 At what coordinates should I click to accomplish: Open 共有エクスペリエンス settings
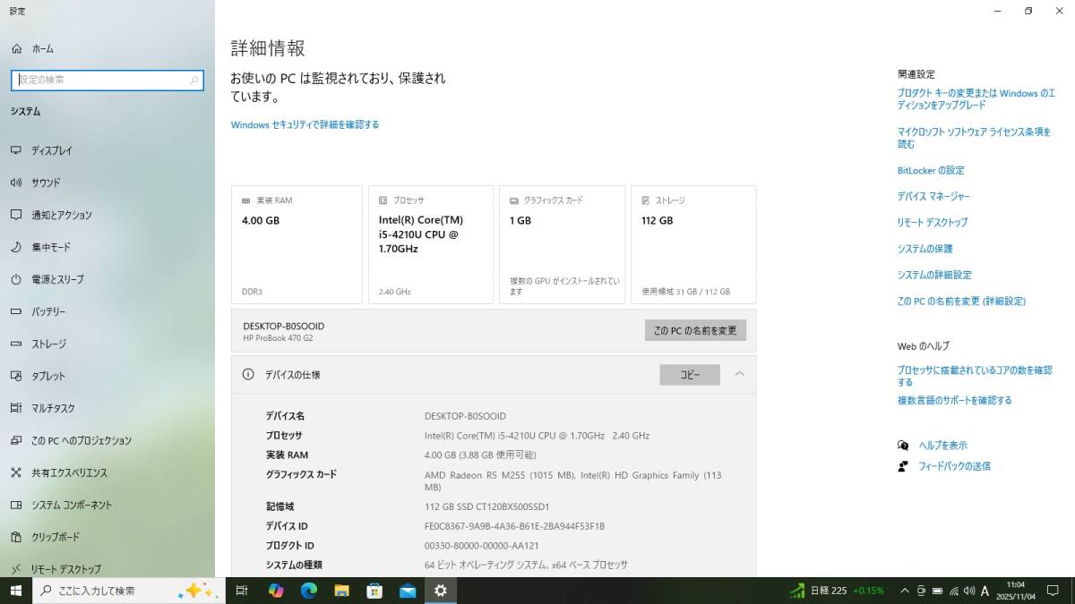(x=107, y=472)
